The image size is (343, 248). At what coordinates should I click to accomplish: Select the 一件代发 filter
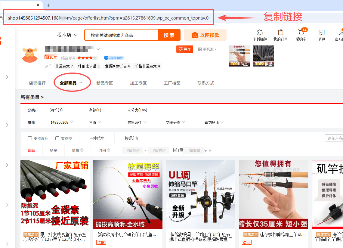[x=97, y=138]
